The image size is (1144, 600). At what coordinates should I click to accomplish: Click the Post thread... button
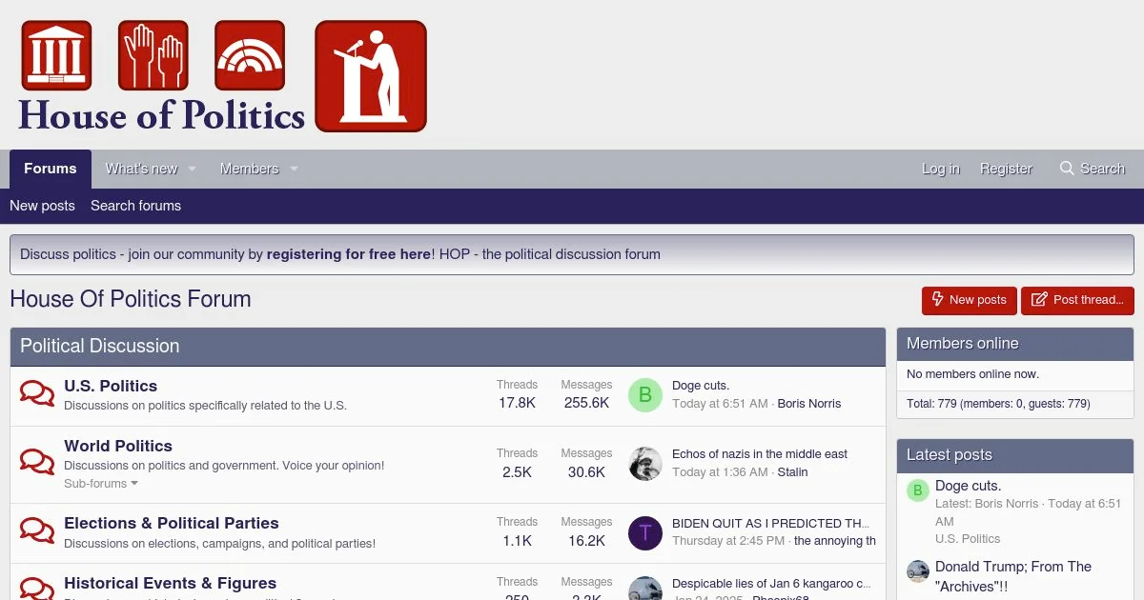1077,300
